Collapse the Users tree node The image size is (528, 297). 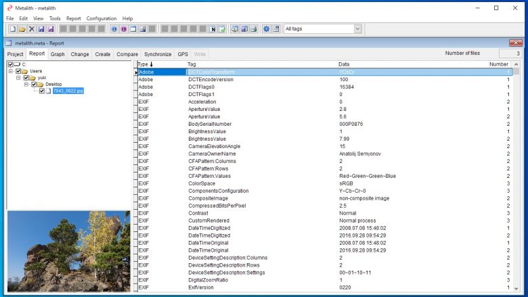(x=11, y=71)
